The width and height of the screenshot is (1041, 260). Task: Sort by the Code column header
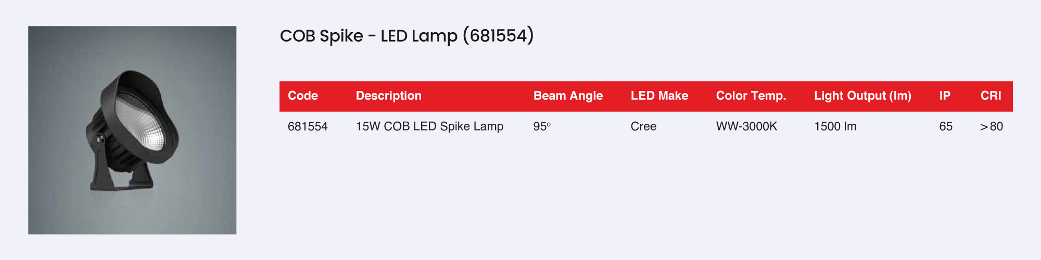(x=302, y=96)
